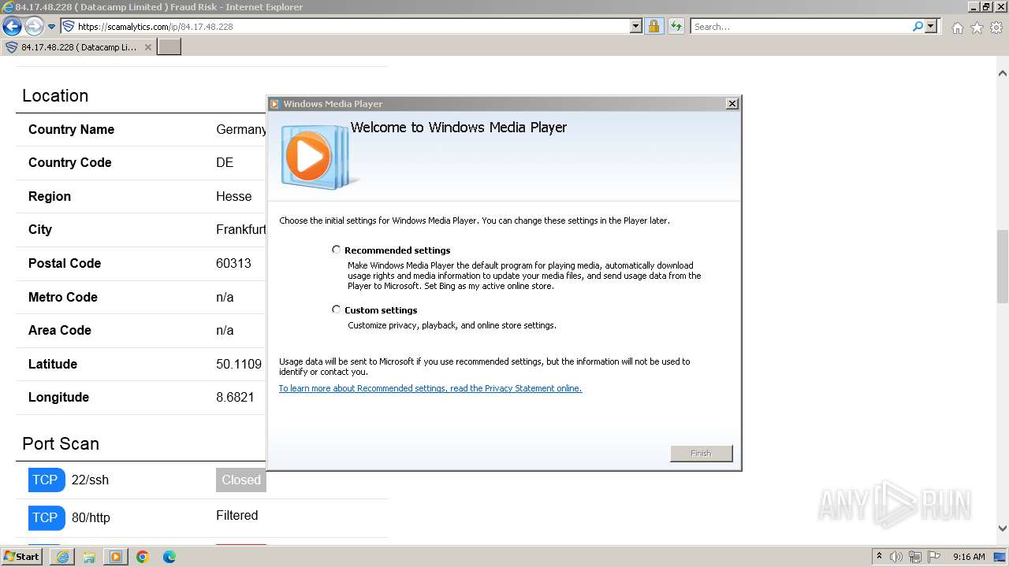Open Internet Explorer from the taskbar
This screenshot has height=567, width=1009.
[62, 557]
